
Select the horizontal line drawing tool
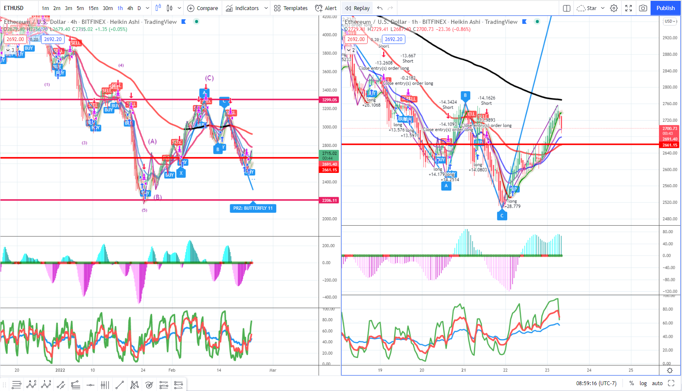pyautogui.click(x=90, y=385)
